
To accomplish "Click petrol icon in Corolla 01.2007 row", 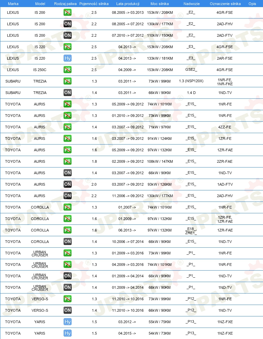I will click(x=68, y=207).
